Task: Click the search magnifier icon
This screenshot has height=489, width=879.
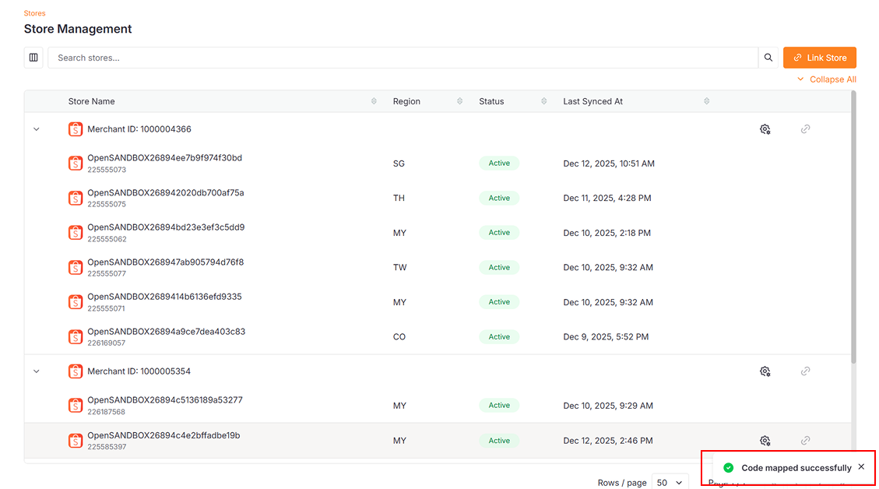Action: click(x=768, y=58)
